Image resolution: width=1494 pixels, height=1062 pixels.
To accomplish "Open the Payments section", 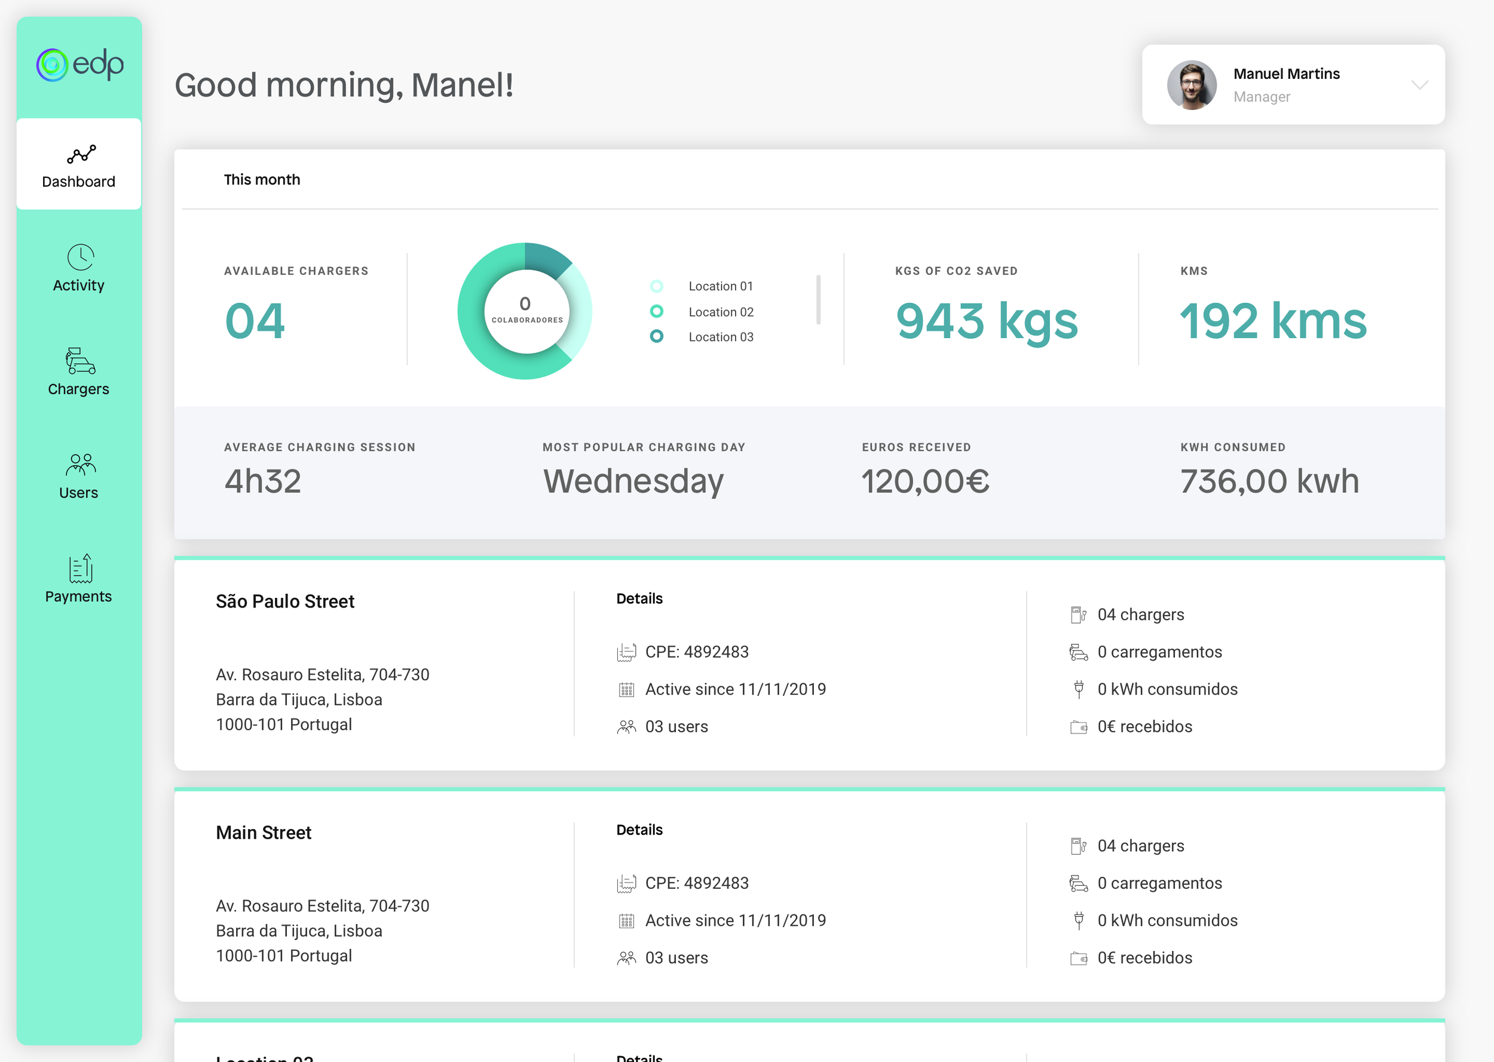I will pos(79,579).
